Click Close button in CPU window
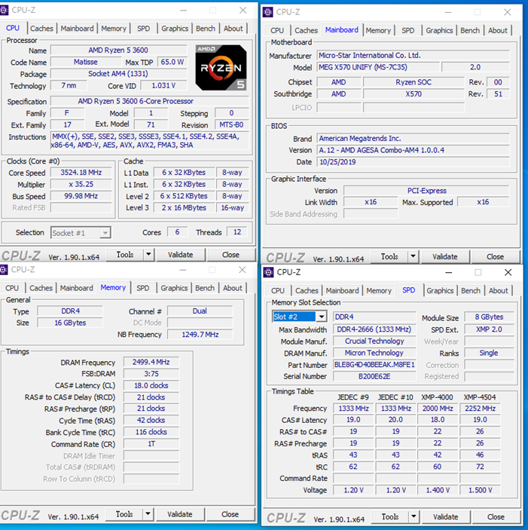This screenshot has height=530, width=528. tap(230, 255)
